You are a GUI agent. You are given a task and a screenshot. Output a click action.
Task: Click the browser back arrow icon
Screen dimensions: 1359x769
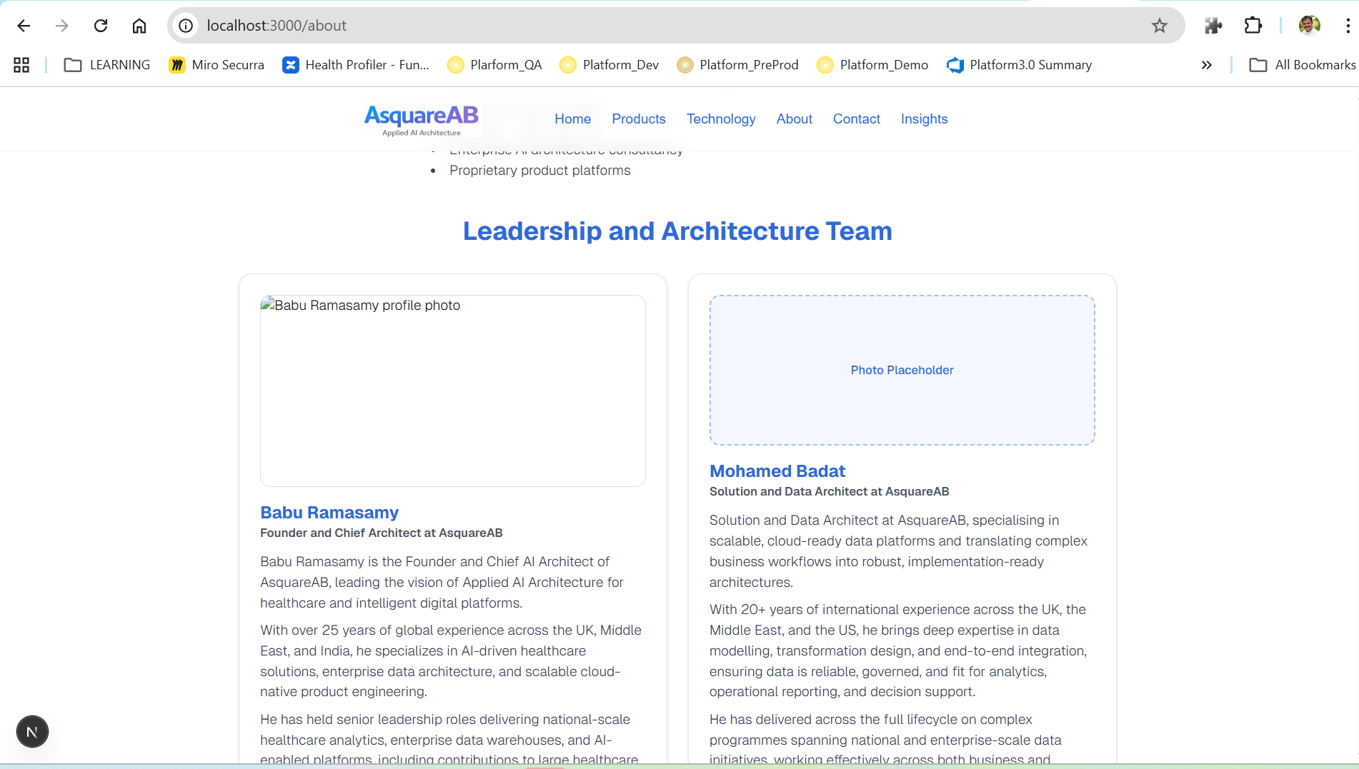(24, 25)
